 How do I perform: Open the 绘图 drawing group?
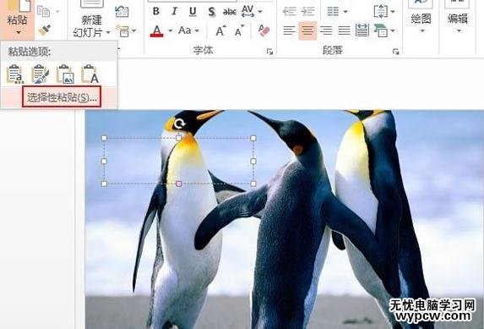click(x=421, y=18)
